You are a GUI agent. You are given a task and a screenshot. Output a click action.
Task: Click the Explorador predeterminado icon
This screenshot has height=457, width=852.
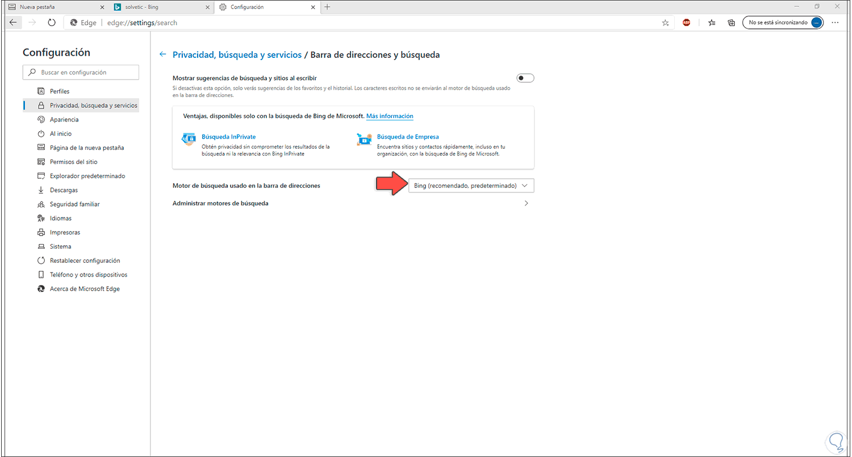(41, 176)
